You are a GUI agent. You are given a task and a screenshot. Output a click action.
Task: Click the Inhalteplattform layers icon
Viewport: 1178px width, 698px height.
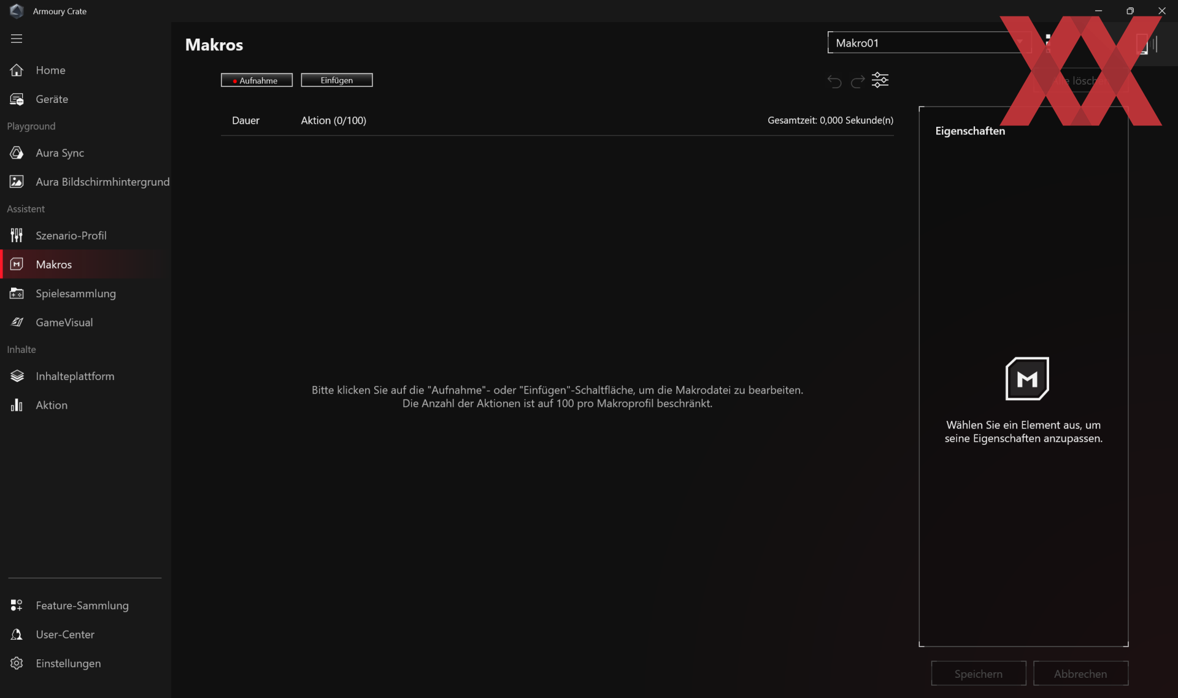tap(17, 376)
